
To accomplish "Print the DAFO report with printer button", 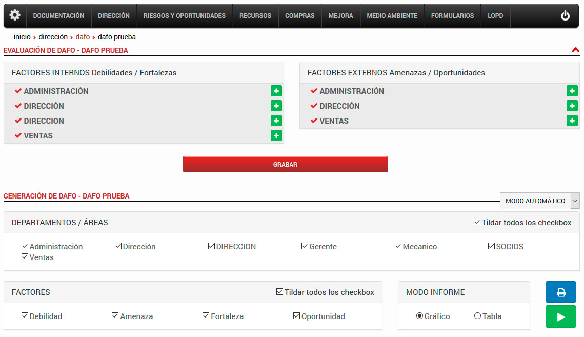I will (x=560, y=292).
